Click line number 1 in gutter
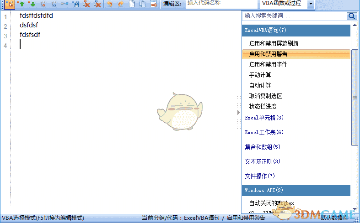This screenshot has width=360, height=223. coord(5,17)
